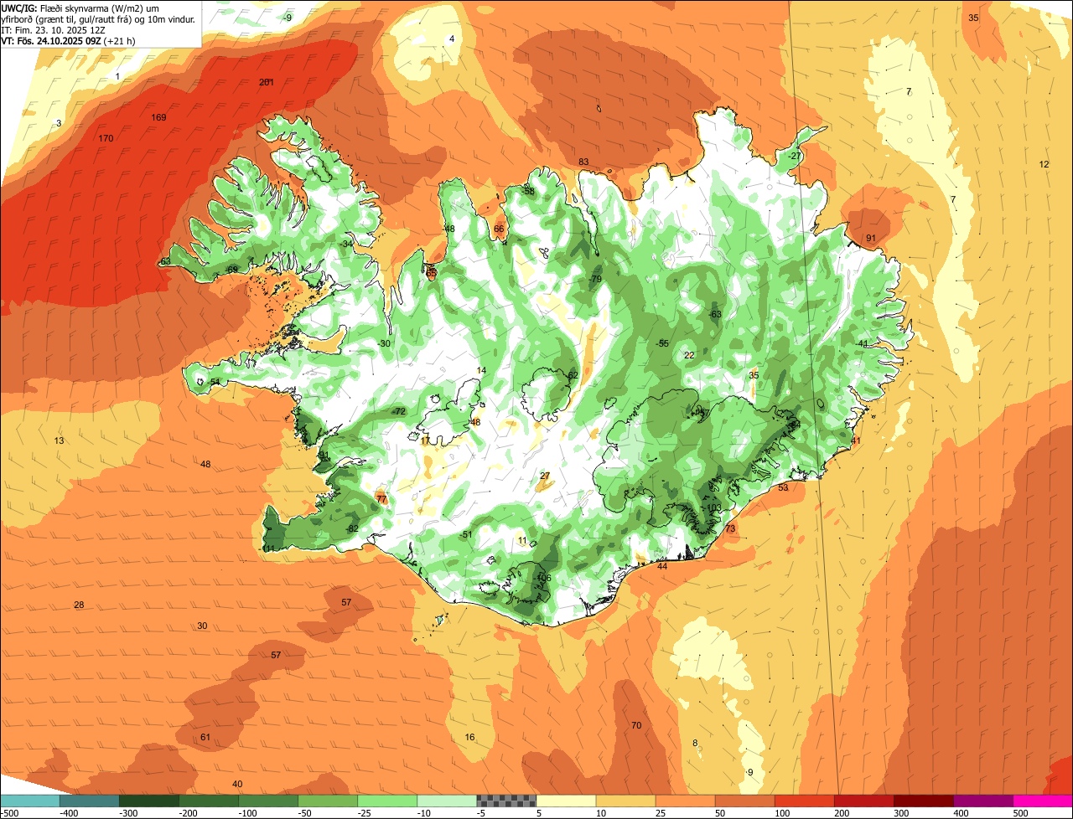Click the -79 value in northern Iceland

coord(596,279)
